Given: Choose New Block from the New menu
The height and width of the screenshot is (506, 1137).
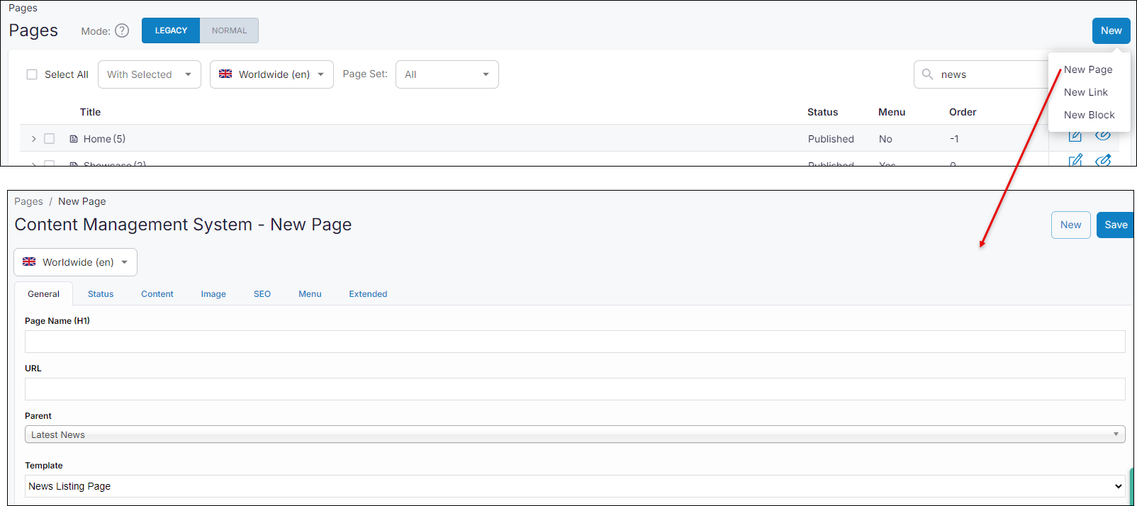Looking at the screenshot, I should pyautogui.click(x=1089, y=115).
